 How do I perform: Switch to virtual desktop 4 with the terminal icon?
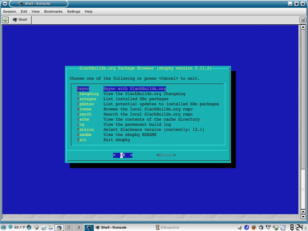89,227
